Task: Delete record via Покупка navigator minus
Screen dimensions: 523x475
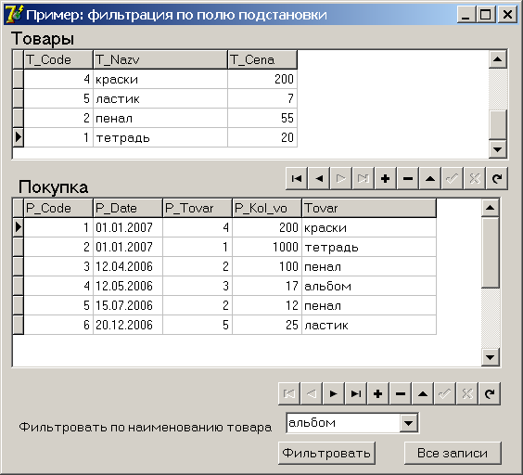Action: point(401,394)
